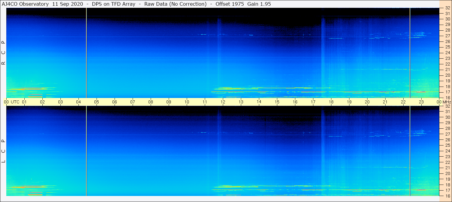
Task: Click the "24" MHz label of LCP panel
Action: 447,151
